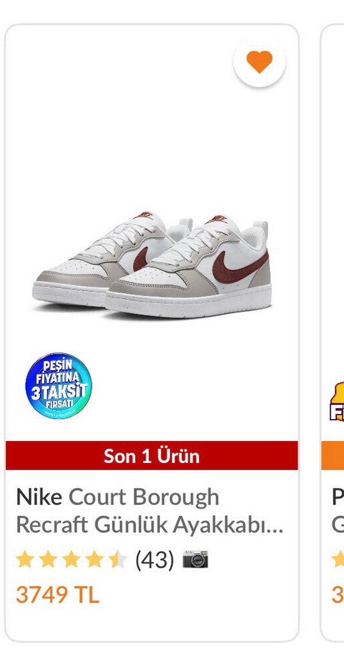This screenshot has height=659, width=344.
Task: Click the cut-off orange price on next card
Action: point(338,595)
